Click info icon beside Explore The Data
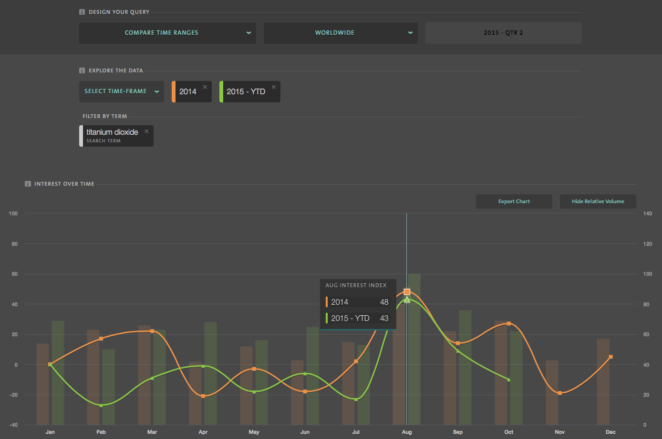The width and height of the screenshot is (662, 439). (x=82, y=70)
